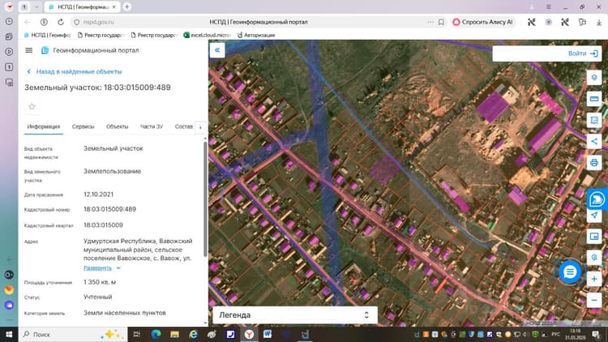The height and width of the screenshot is (342, 608).
Task: Select the ruler measurement tool
Action: (594, 99)
